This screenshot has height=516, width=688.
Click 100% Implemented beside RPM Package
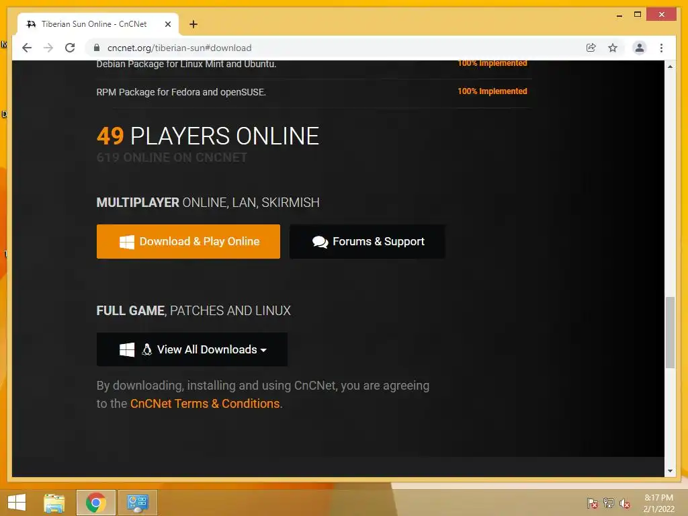click(492, 91)
